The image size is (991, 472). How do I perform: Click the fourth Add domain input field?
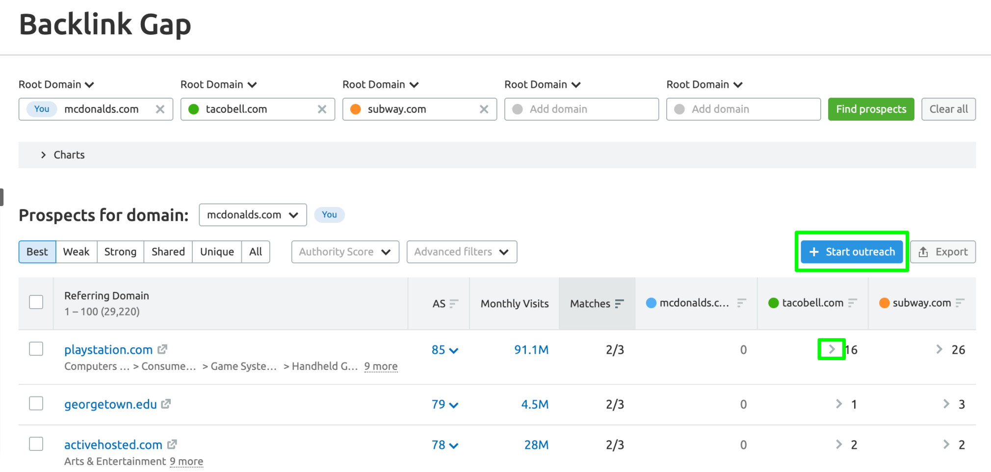tap(581, 109)
